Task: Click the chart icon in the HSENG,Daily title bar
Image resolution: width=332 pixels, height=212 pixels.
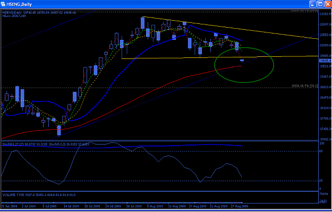Action: click(x=3, y=4)
